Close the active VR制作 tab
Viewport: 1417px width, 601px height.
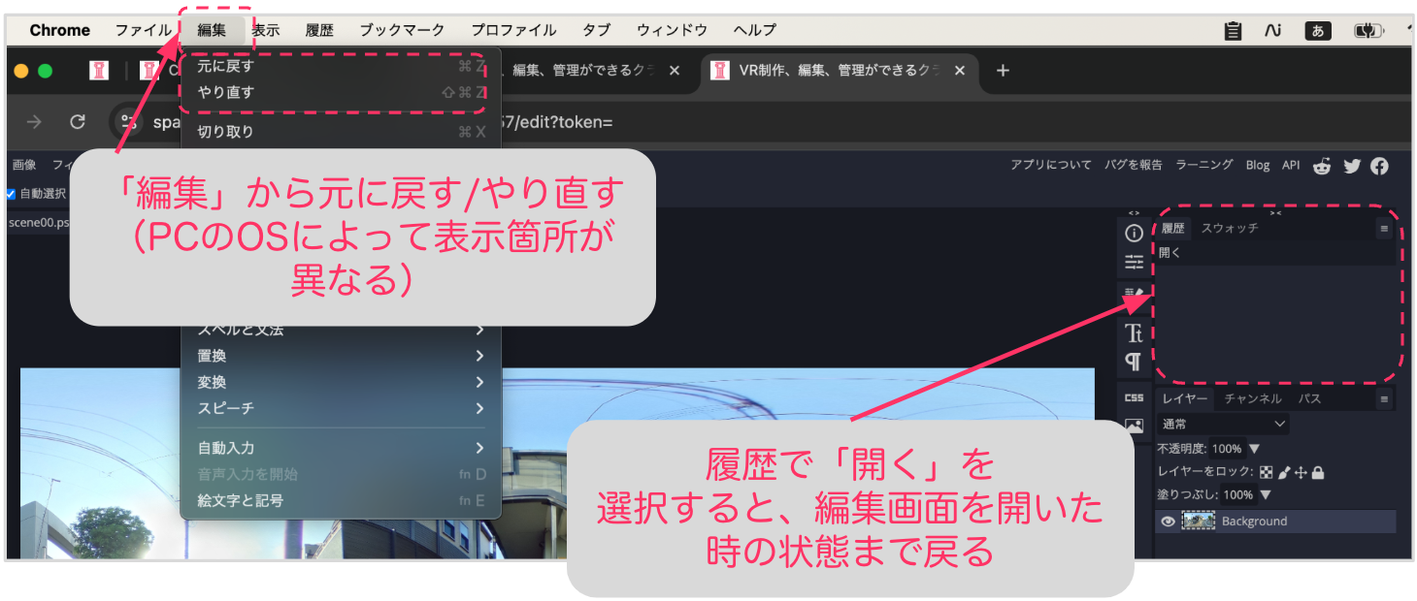[960, 71]
